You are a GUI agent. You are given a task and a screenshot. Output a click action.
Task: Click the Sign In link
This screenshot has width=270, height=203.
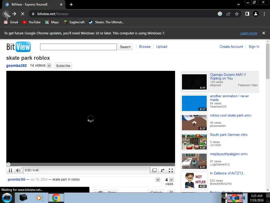[x=254, y=47]
